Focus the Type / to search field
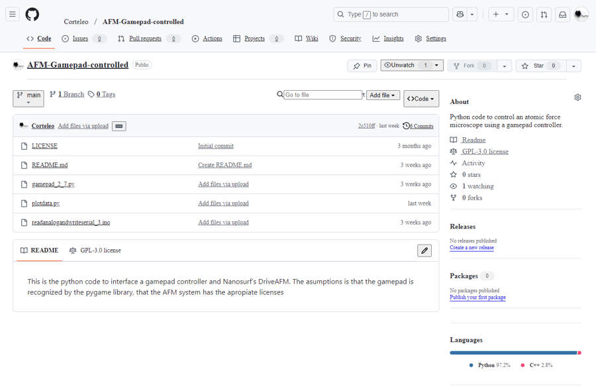 (x=391, y=15)
